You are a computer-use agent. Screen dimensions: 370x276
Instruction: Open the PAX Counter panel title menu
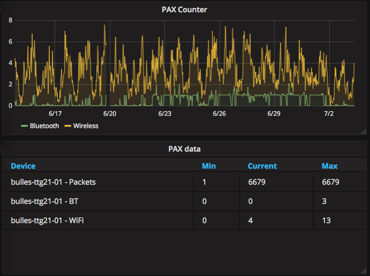point(184,10)
